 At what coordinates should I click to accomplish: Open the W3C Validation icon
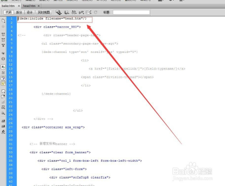coord(81,12)
